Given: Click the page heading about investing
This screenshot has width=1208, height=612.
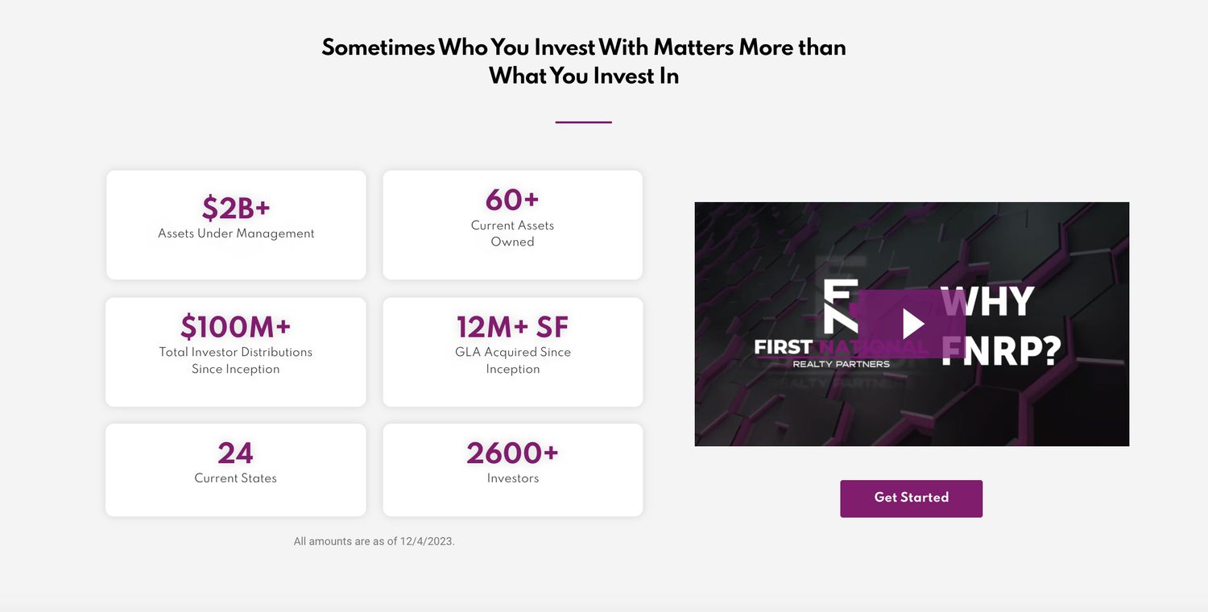Looking at the screenshot, I should 584,61.
